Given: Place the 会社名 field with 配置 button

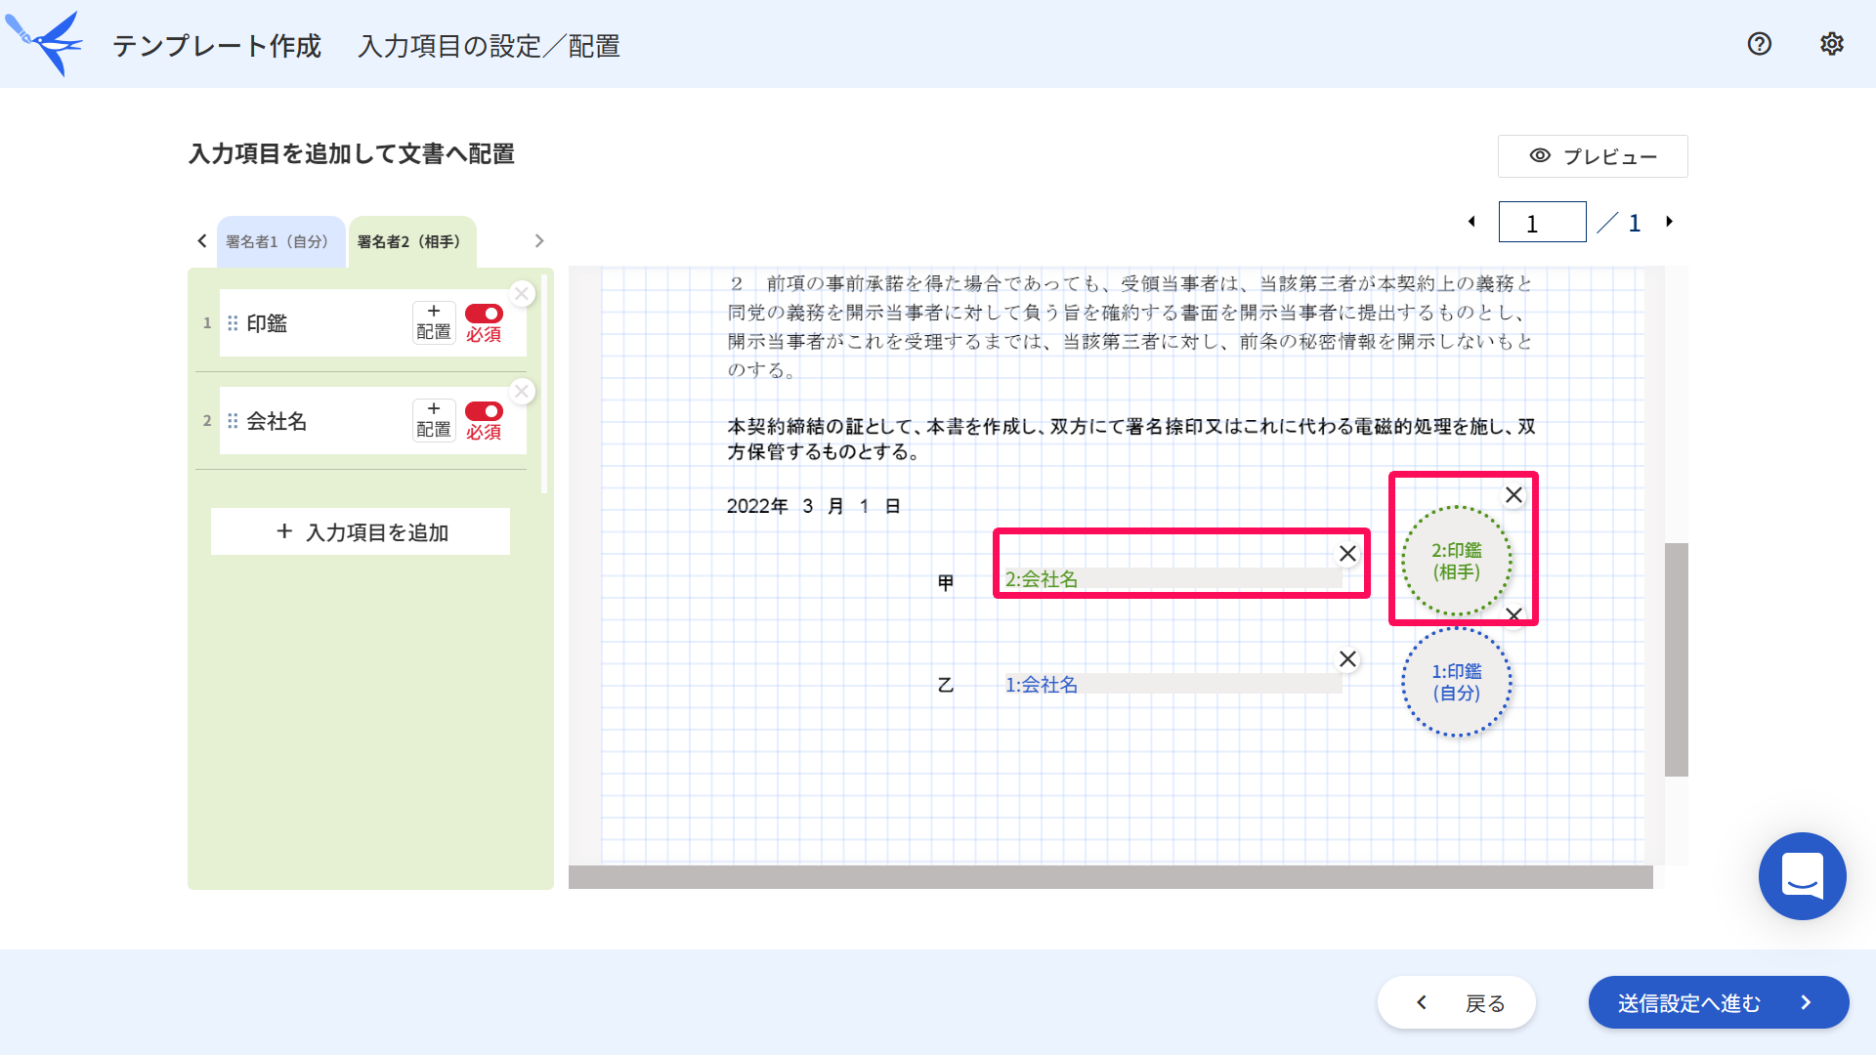Looking at the screenshot, I should pyautogui.click(x=434, y=420).
